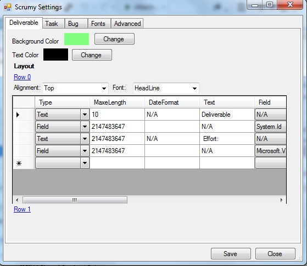Screen dimensions: 307x266
Task: Click the new row asterisk header
Action: coord(19,163)
